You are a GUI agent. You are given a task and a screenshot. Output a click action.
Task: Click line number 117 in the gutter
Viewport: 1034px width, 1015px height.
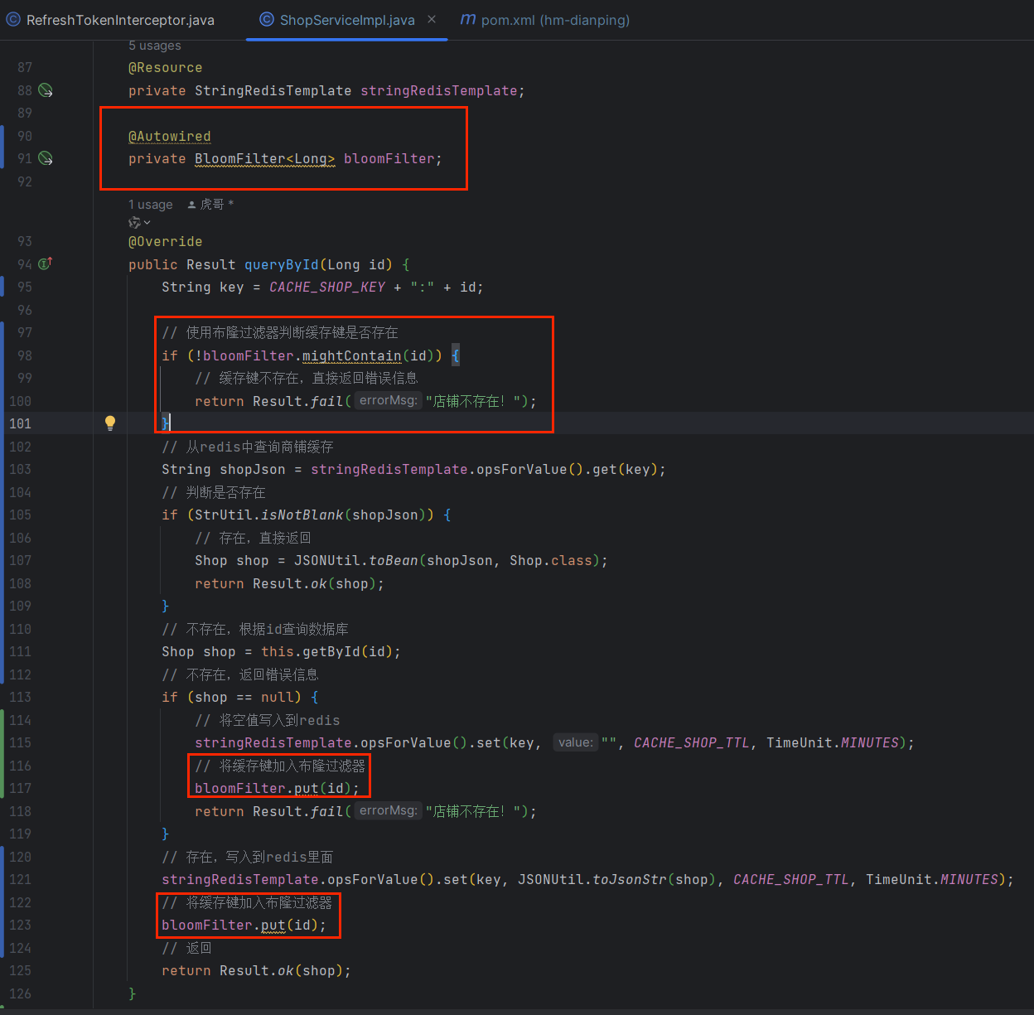click(20, 788)
